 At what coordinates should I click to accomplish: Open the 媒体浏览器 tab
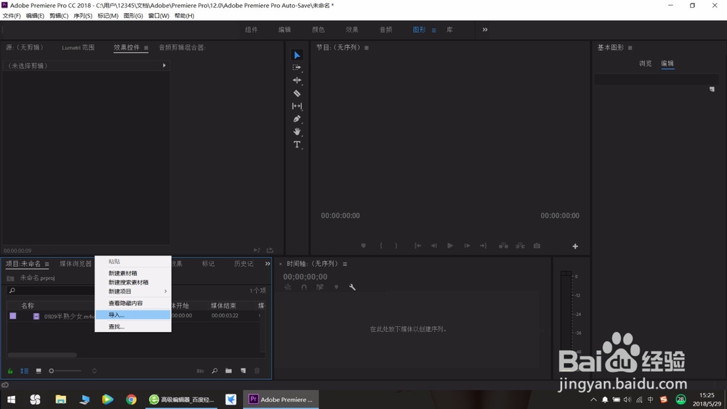pos(76,264)
